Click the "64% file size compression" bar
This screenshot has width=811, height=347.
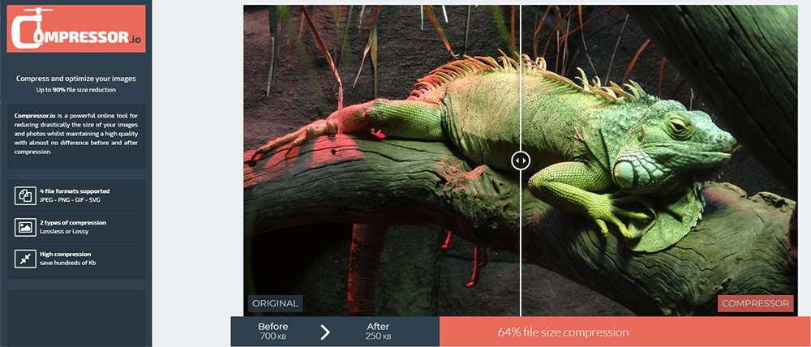click(625, 332)
